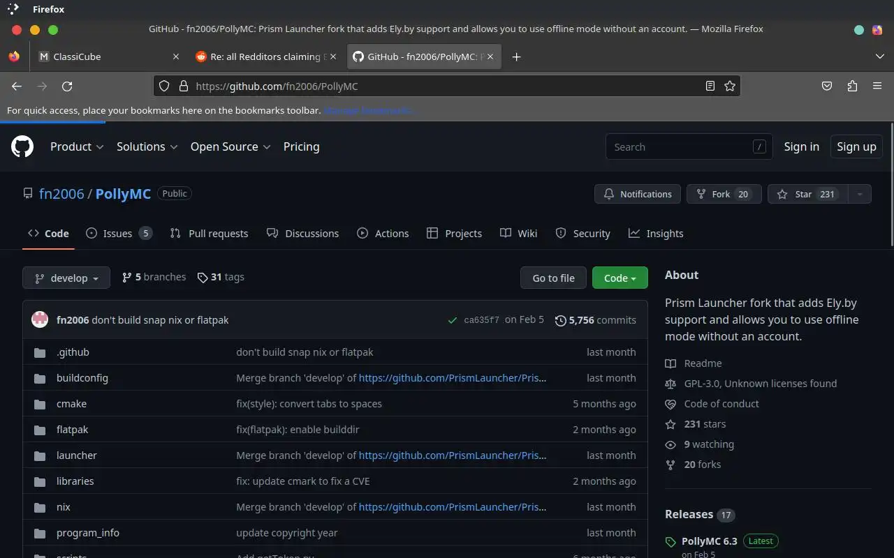Expand the Solutions menu

147,146
